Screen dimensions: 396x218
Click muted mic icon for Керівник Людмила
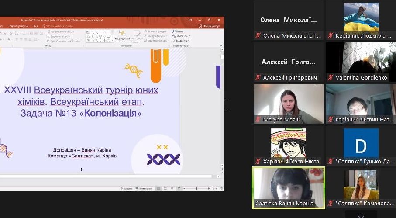coord(331,36)
